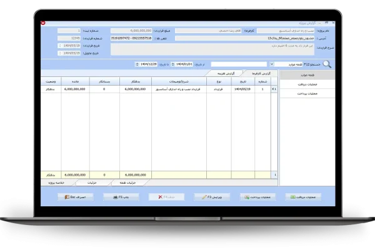Toggle the 'از تاریخ' date checkbox

click(x=174, y=64)
